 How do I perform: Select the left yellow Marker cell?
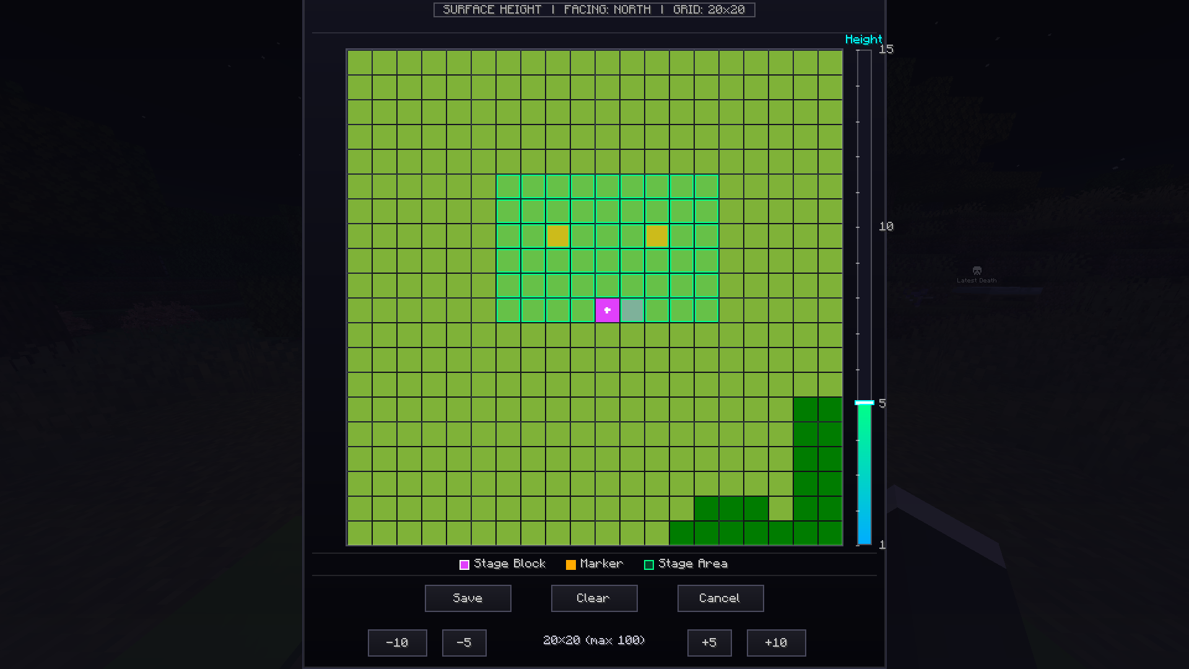coord(557,236)
